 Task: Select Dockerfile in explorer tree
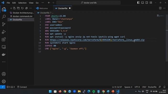pos(21,20)
